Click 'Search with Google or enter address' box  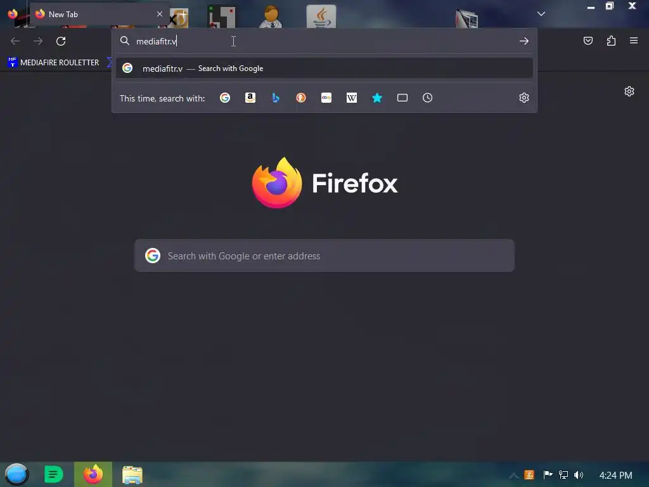(x=324, y=256)
